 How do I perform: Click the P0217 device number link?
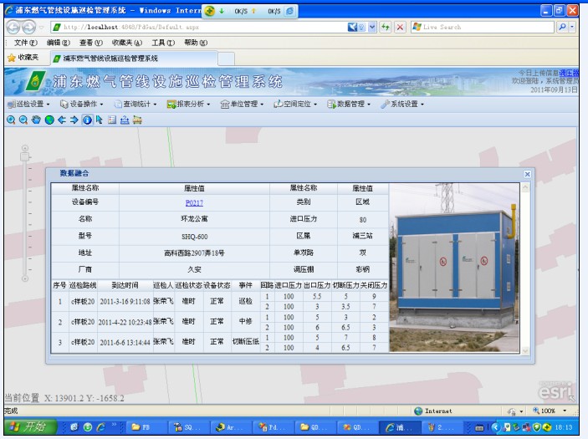tap(194, 202)
